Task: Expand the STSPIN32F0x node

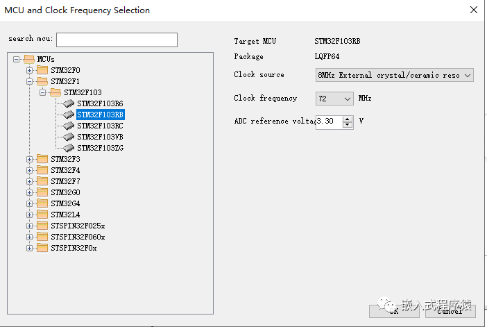Action: pos(30,249)
